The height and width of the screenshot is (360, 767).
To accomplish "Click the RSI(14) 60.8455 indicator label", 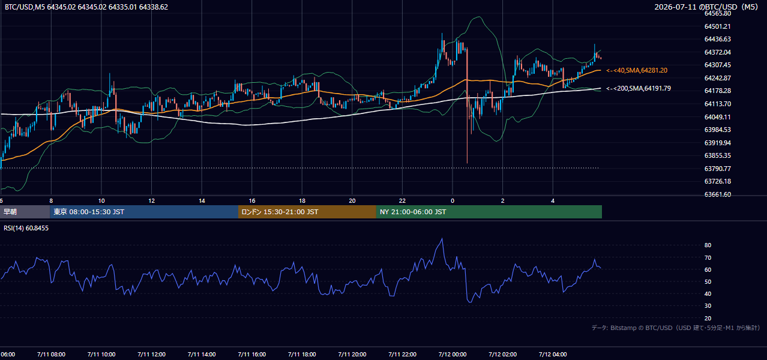I will click(26, 228).
